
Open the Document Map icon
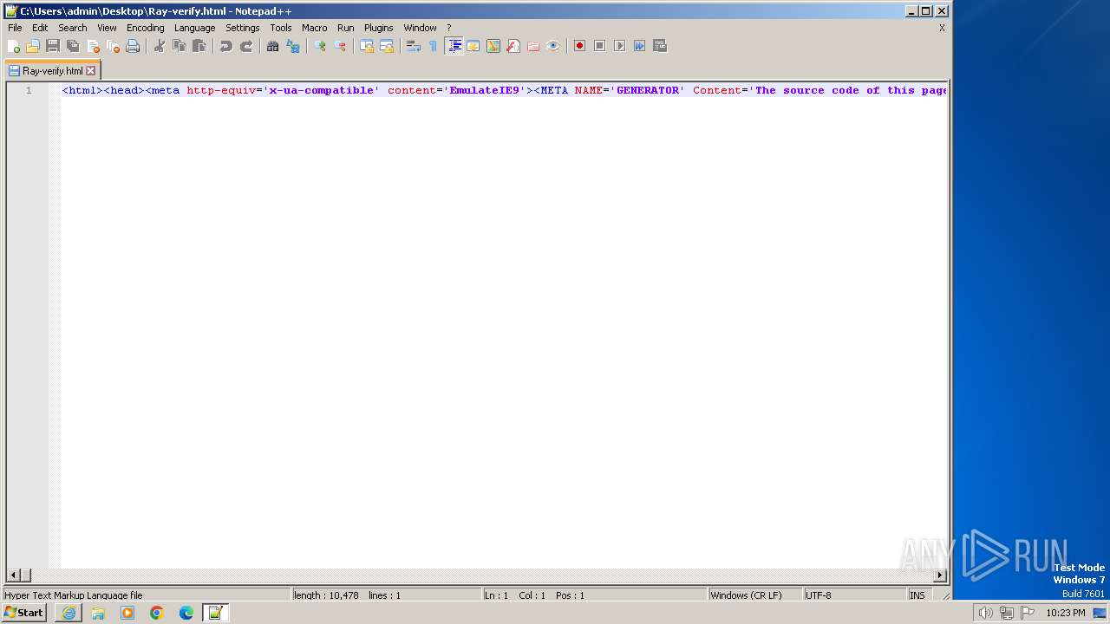[x=493, y=46]
